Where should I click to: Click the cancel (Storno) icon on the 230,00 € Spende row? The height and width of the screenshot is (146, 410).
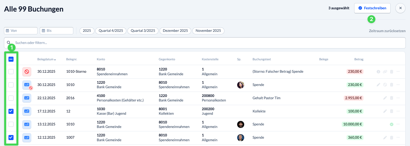tap(385, 85)
